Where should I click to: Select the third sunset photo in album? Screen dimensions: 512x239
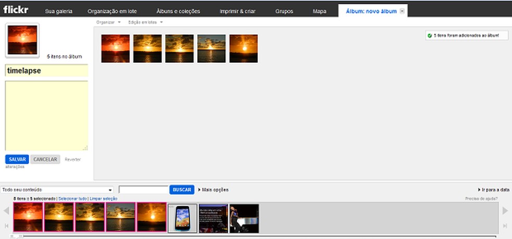click(x=180, y=49)
